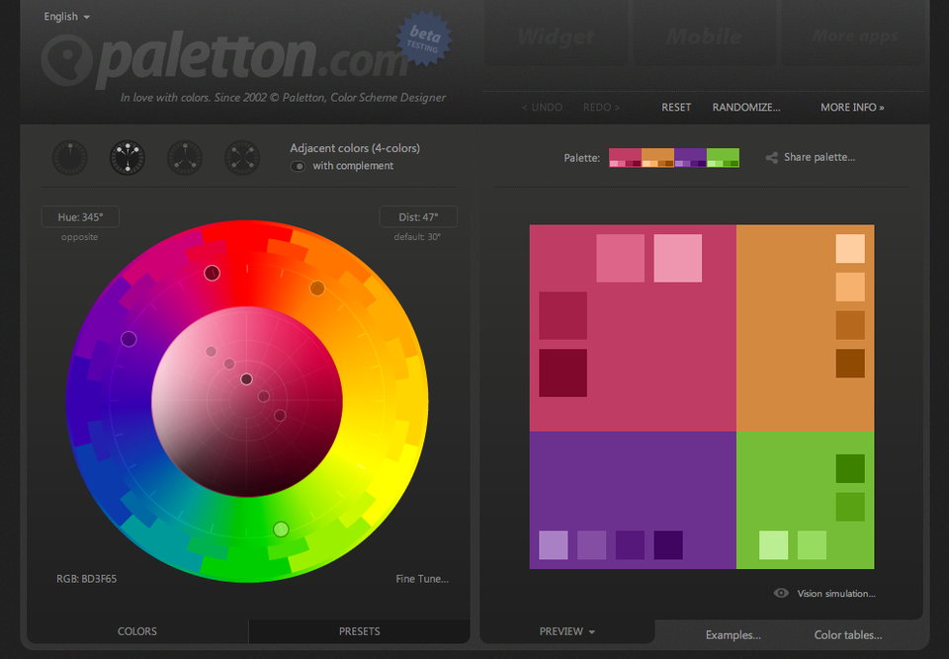
Task: Click the lightest pink shade square in preview
Action: [678, 259]
